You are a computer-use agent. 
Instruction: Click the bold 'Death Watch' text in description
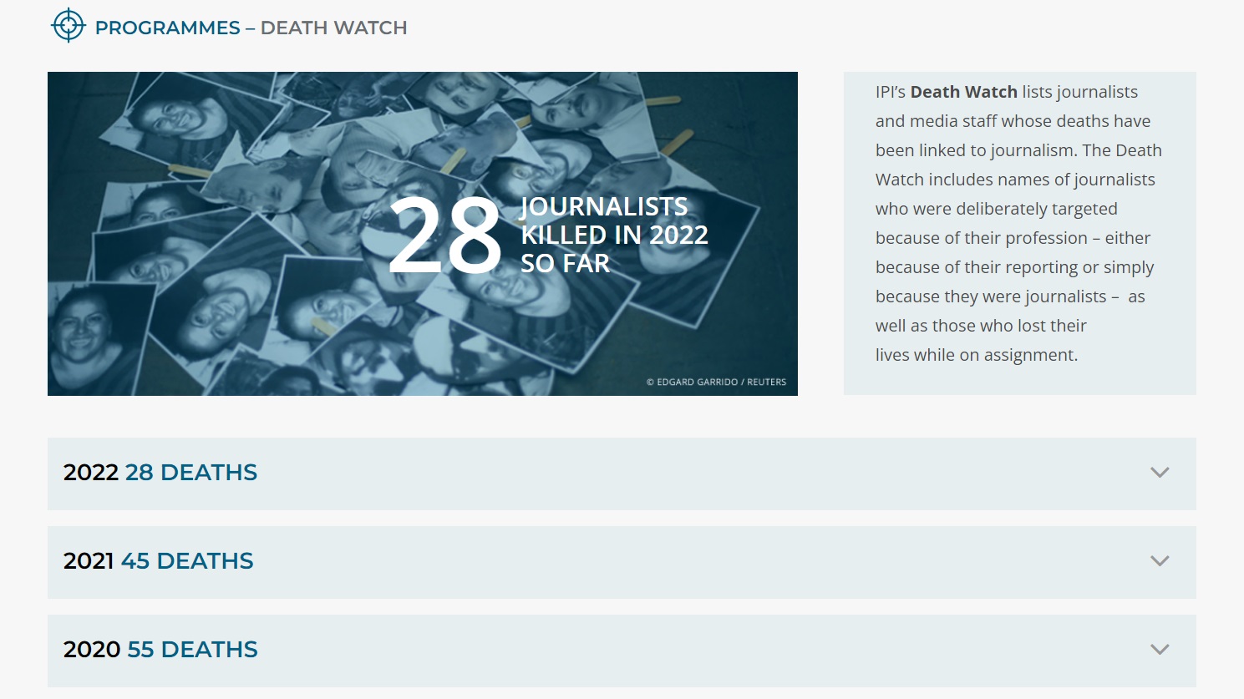963,92
